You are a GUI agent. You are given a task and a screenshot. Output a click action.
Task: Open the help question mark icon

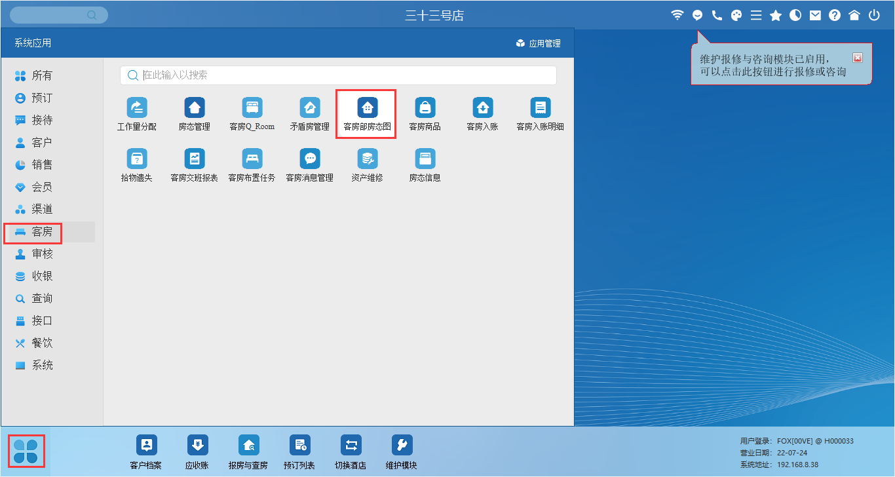(835, 15)
